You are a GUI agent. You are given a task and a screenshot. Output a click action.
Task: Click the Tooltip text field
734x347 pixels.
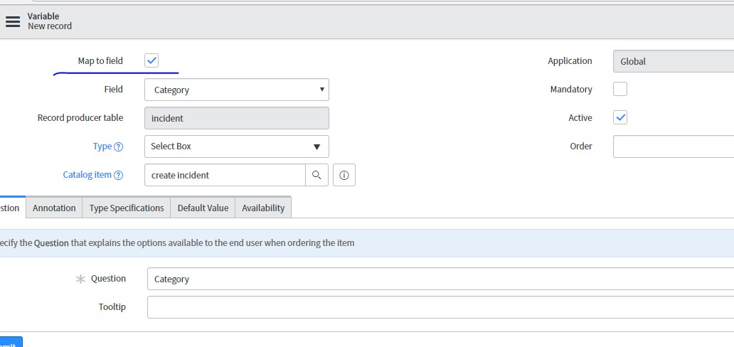tap(440, 307)
